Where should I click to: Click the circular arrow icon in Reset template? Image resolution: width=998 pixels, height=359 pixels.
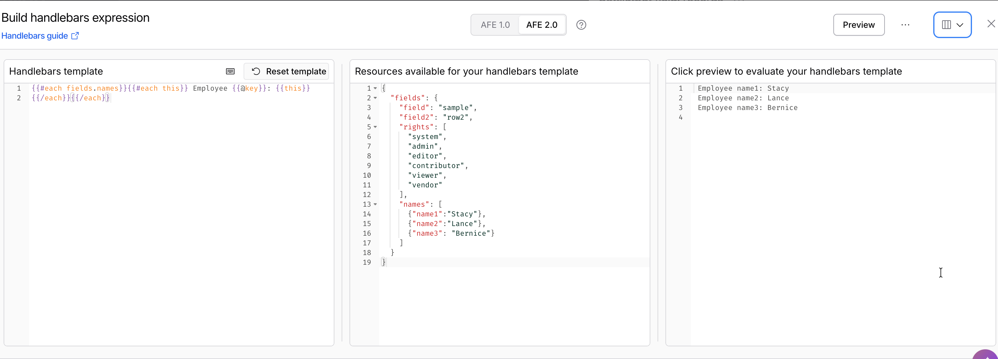pyautogui.click(x=256, y=72)
